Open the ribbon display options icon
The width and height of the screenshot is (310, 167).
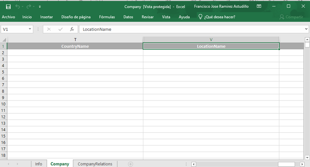[x=259, y=6]
